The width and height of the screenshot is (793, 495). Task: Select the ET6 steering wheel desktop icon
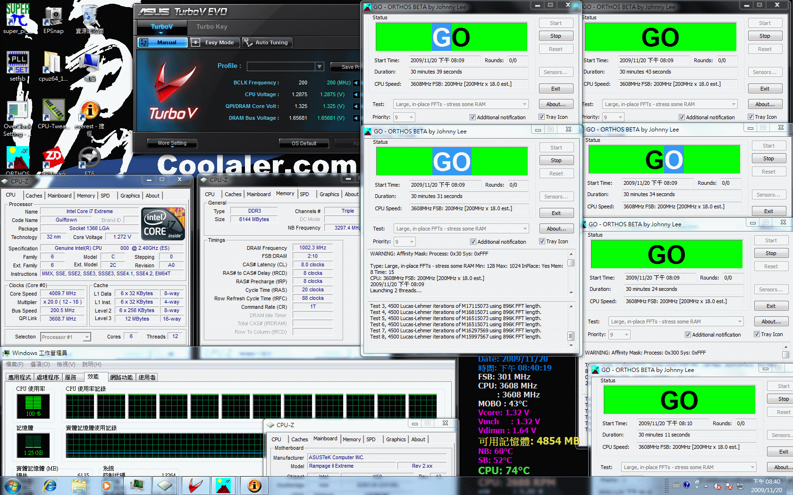(x=90, y=161)
